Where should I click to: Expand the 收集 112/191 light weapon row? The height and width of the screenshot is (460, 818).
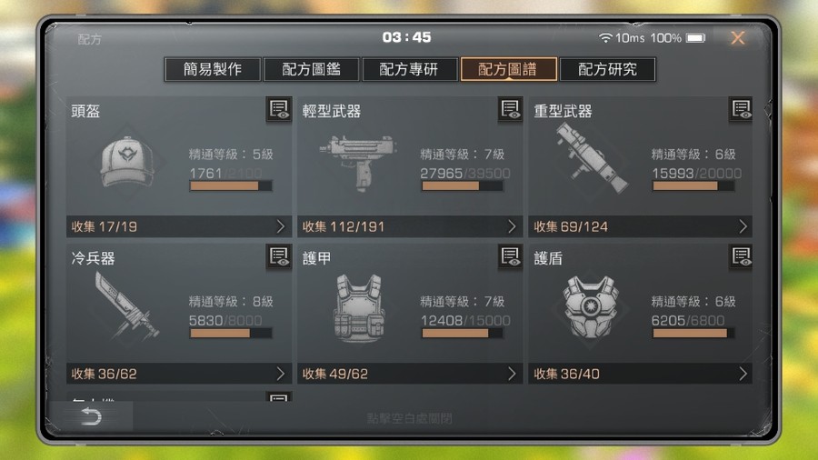pos(410,226)
